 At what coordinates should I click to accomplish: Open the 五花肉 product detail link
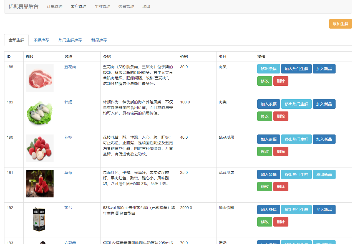click(70, 67)
